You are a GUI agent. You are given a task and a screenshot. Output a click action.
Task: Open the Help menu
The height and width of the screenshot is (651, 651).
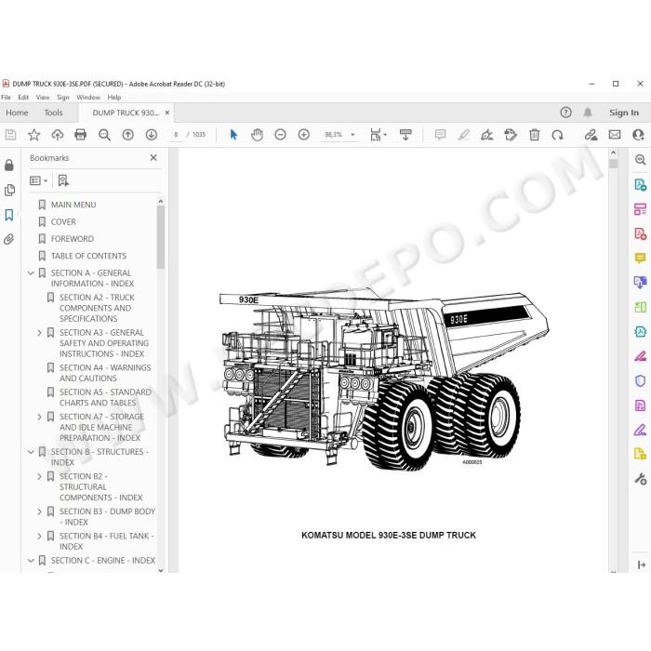click(x=114, y=97)
